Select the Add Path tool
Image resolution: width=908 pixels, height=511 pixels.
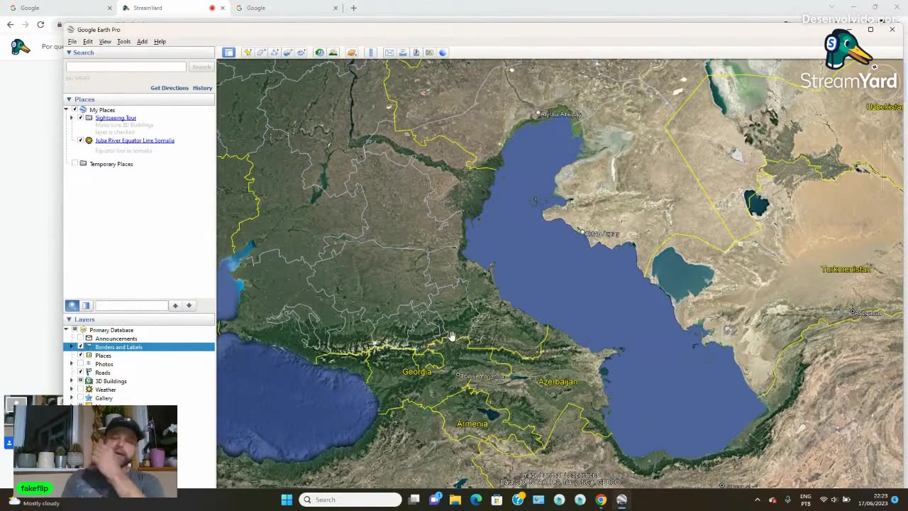pyautogui.click(x=275, y=53)
